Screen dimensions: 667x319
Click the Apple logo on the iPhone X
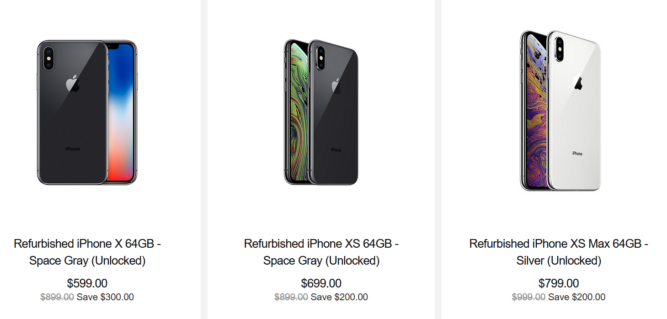tap(73, 84)
